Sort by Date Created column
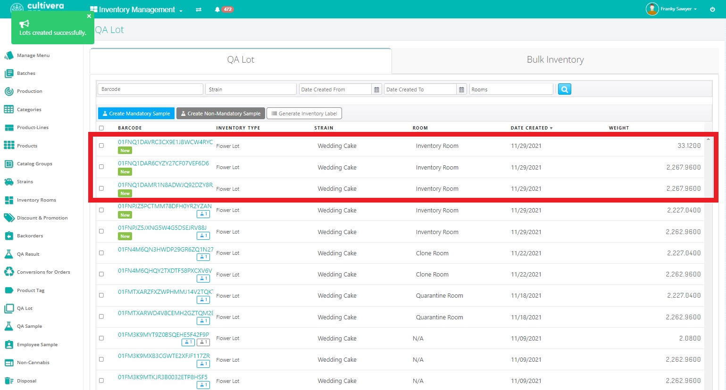This screenshot has width=726, height=390. [531, 128]
